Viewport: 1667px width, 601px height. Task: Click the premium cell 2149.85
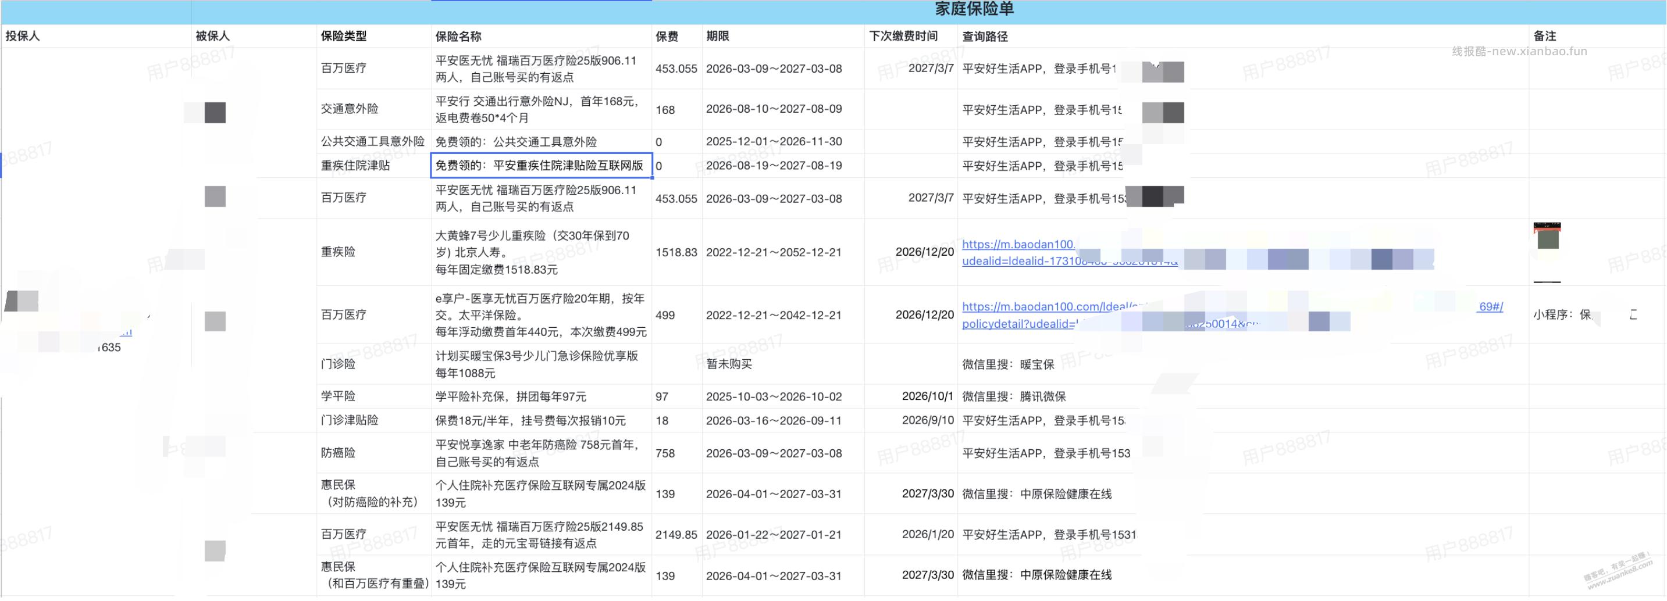(676, 535)
